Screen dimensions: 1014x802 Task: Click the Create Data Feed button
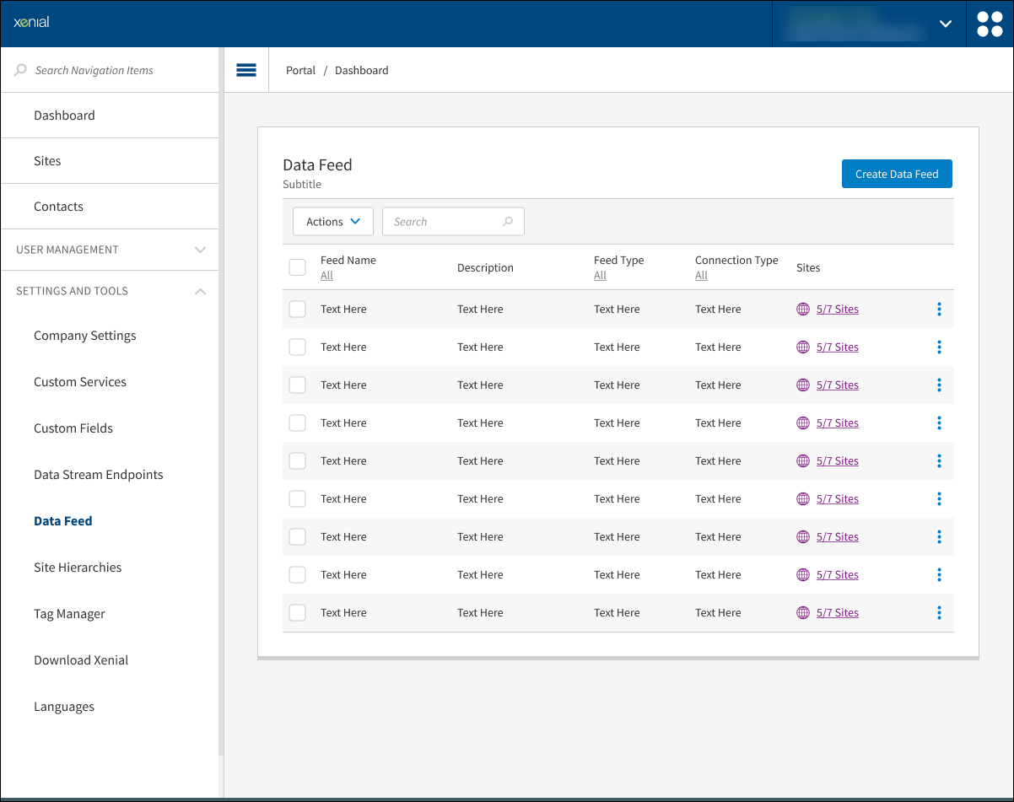pos(897,175)
